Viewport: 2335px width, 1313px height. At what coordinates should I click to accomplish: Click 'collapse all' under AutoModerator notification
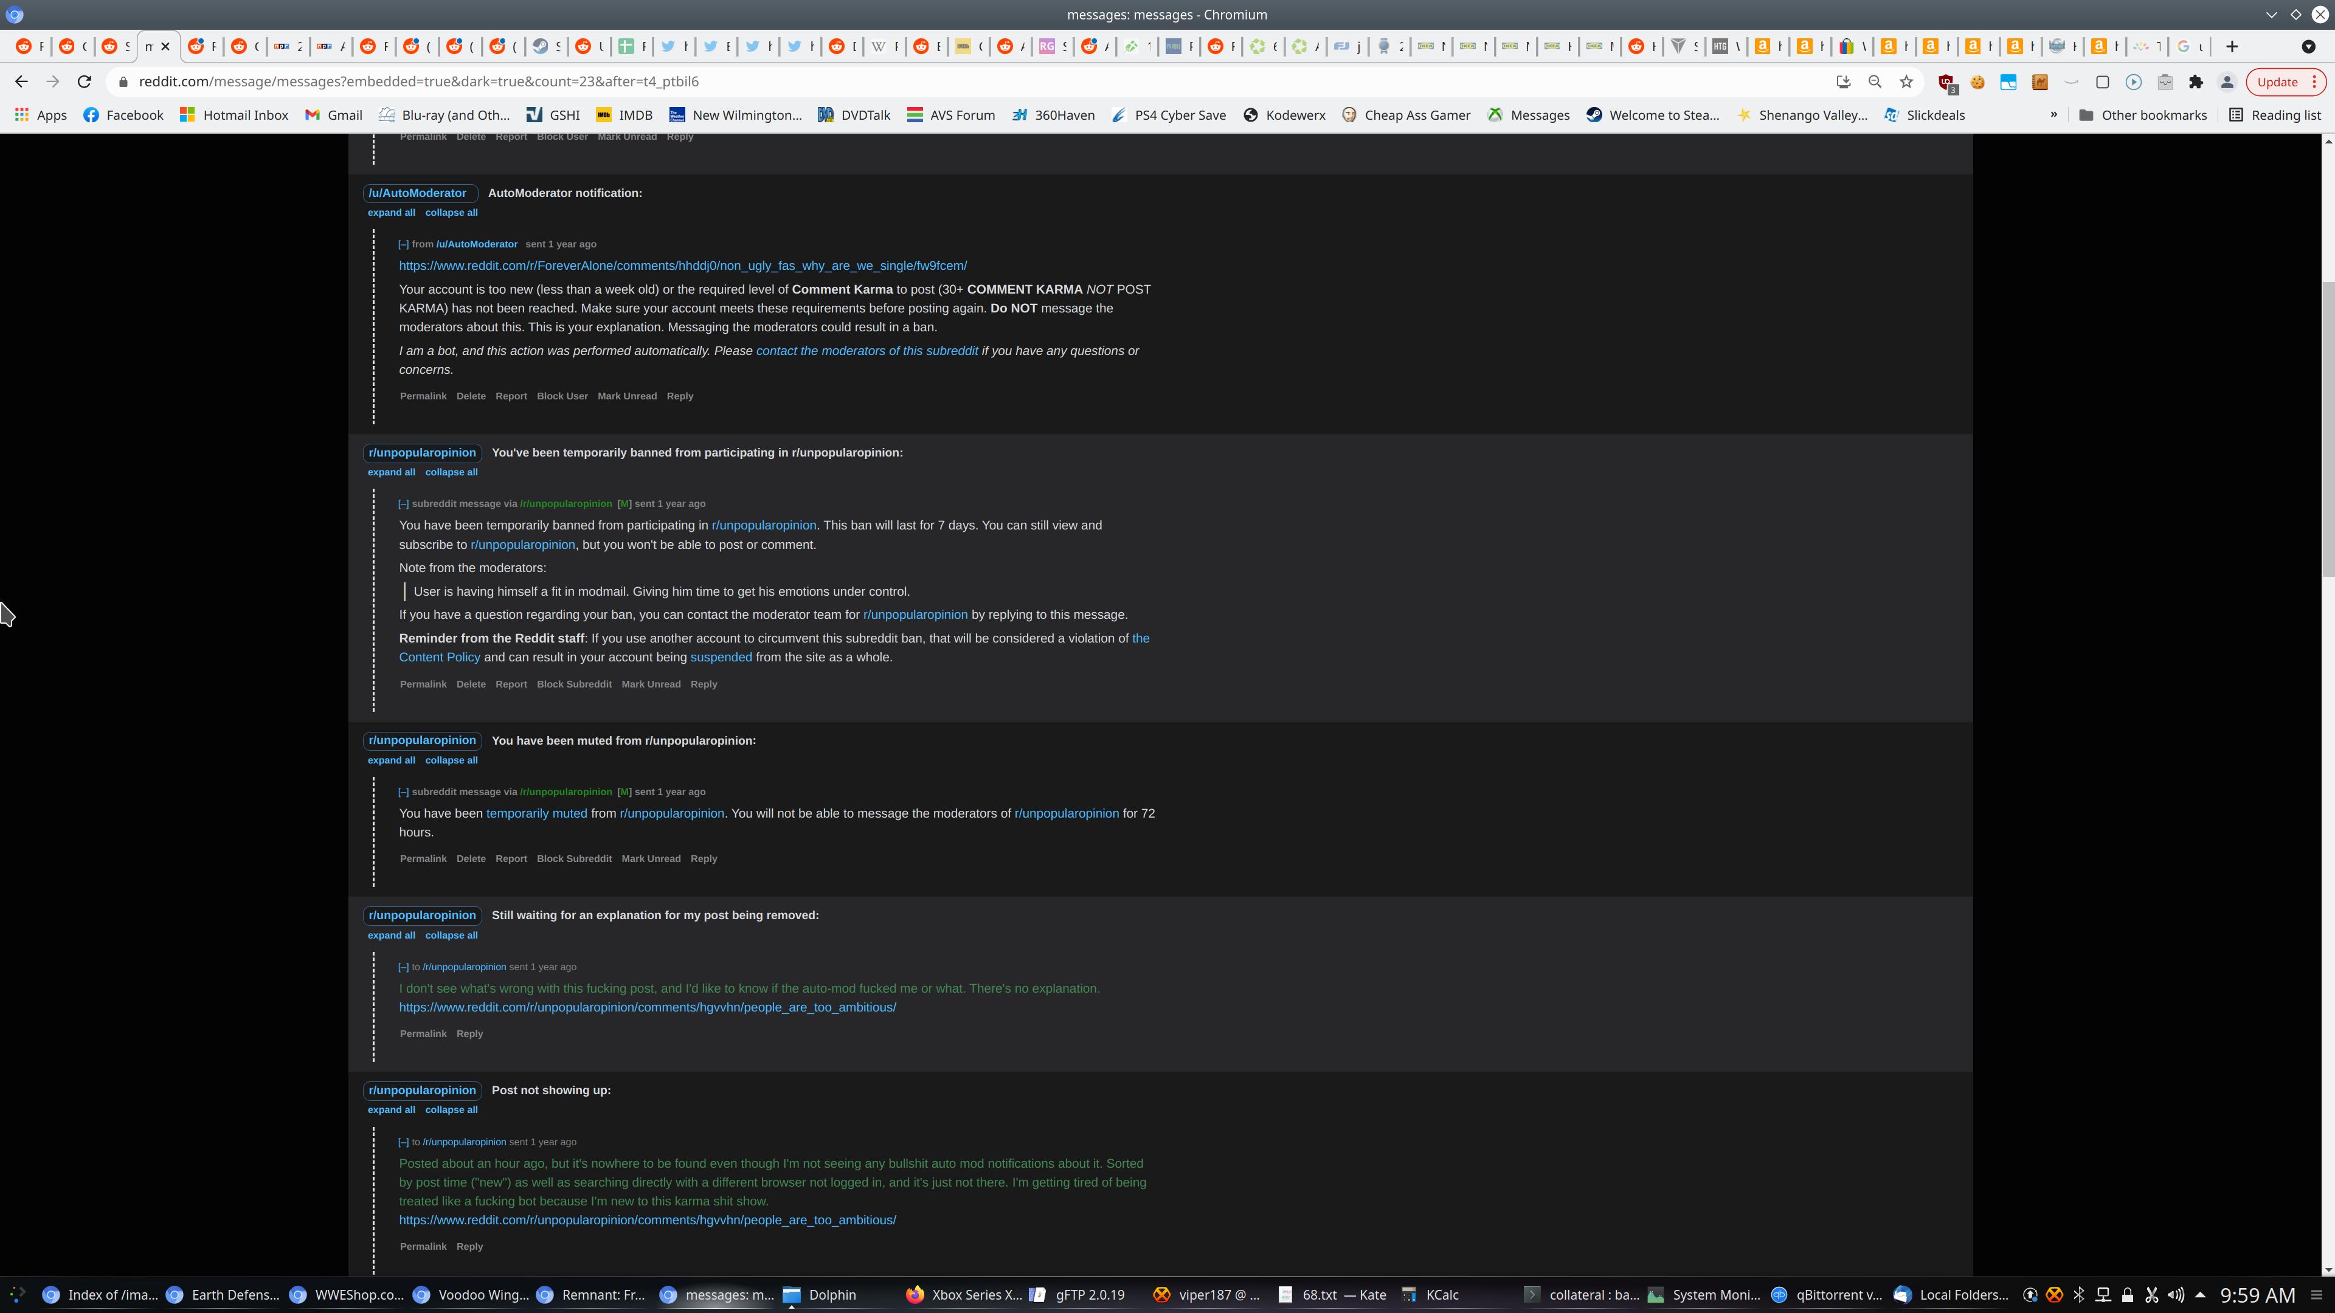click(451, 213)
